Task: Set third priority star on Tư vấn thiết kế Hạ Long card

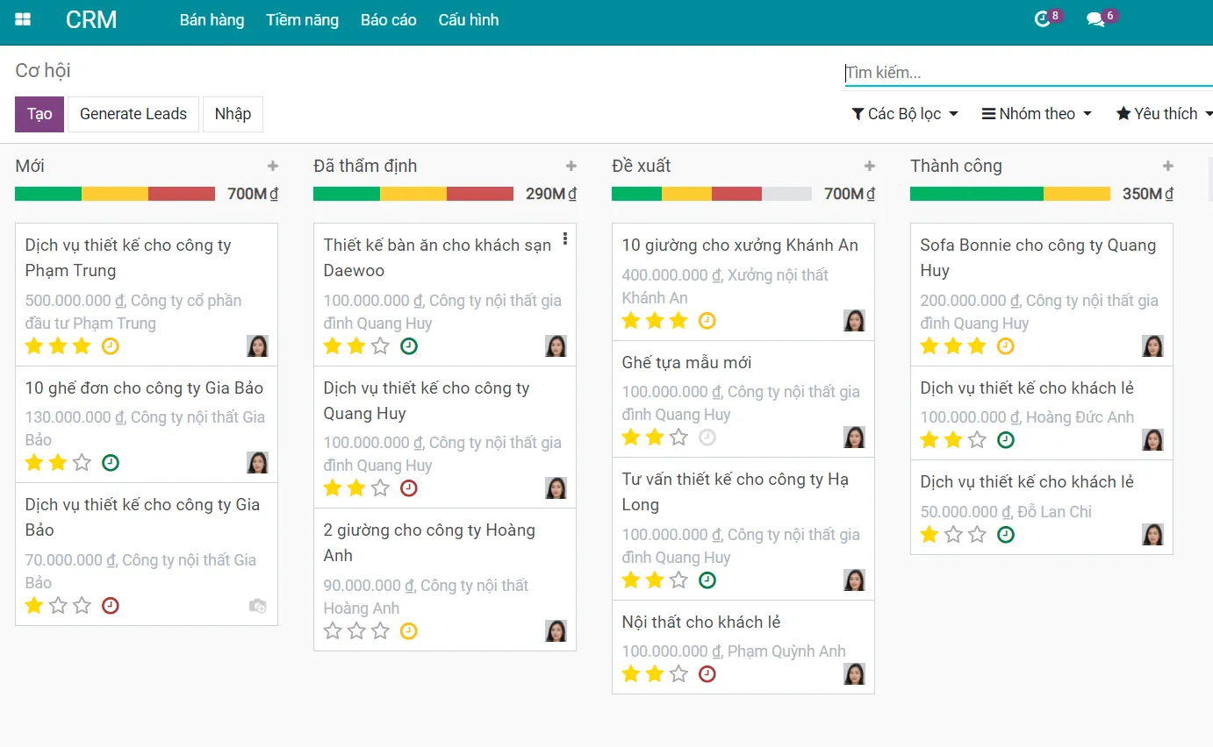Action: (678, 580)
